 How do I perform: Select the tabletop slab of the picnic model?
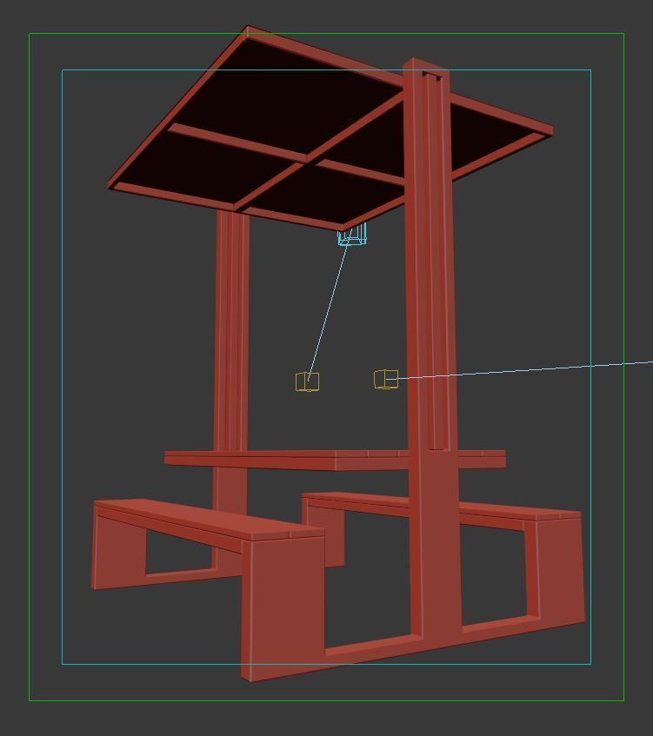pyautogui.click(x=335, y=461)
